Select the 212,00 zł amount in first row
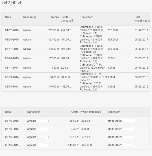 [x=53, y=30]
